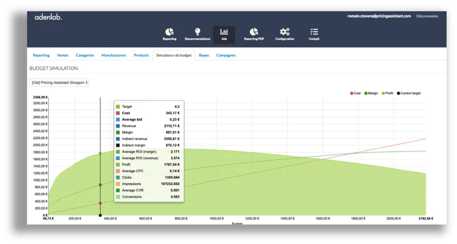Open the Cockpit checklist icon

[x=314, y=34]
